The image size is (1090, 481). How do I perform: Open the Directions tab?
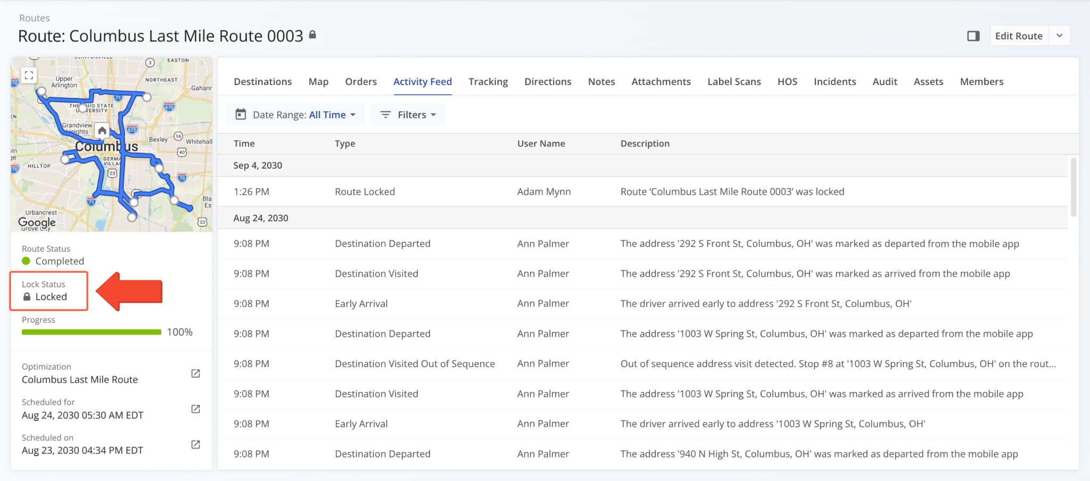pyautogui.click(x=548, y=81)
